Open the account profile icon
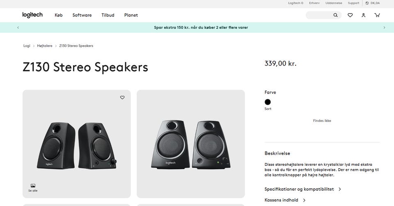Screen dimensions: 394x206 [363, 15]
